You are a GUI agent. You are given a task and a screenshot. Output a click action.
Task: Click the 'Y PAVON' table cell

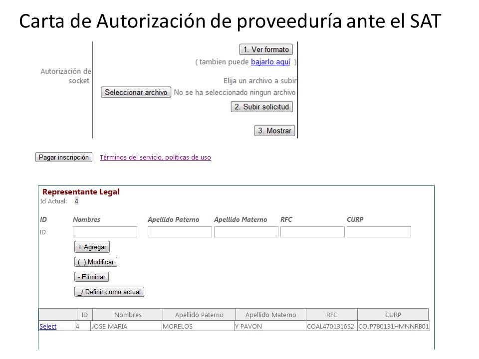tap(270, 326)
